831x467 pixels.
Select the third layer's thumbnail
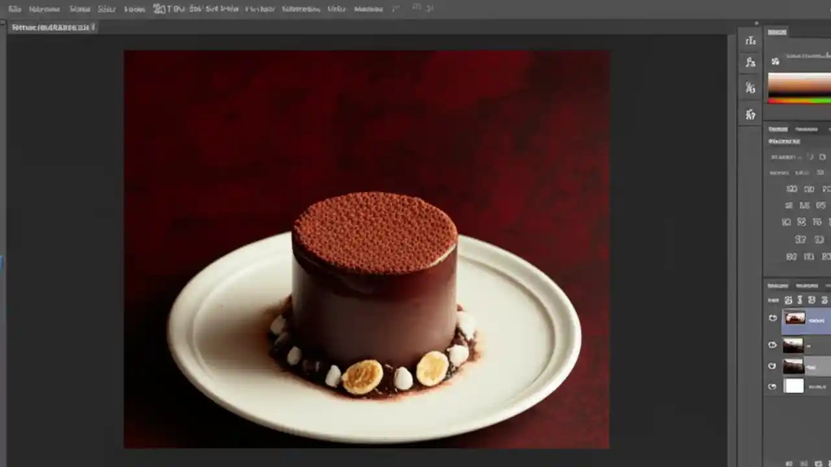[793, 365]
